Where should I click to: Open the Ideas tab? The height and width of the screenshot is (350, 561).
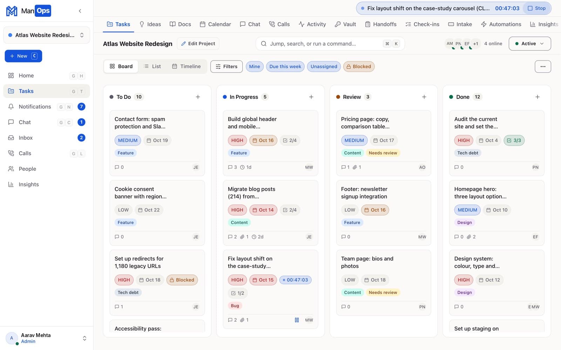[150, 24]
